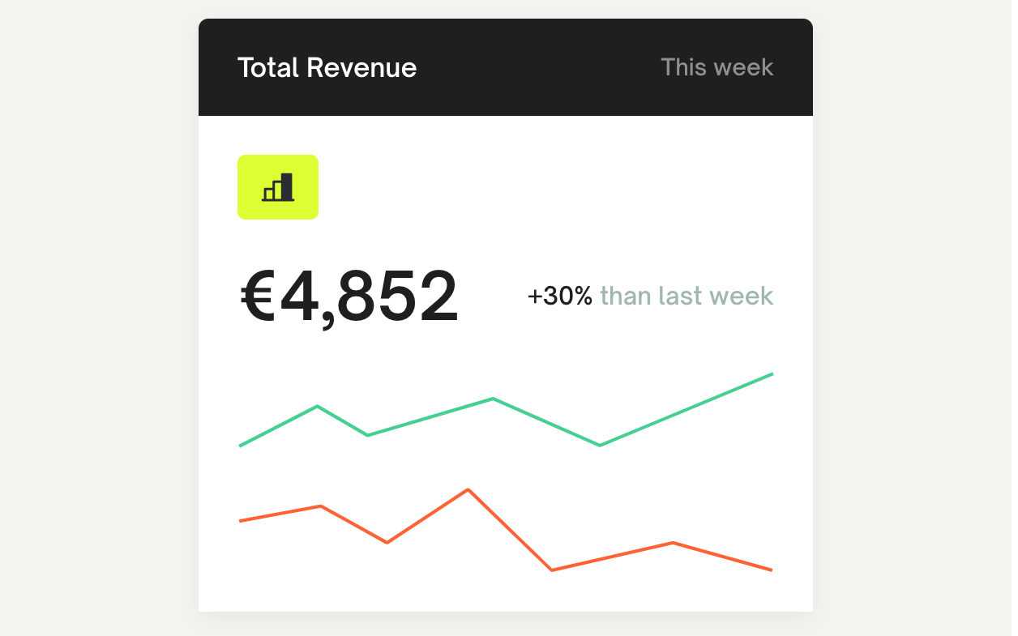Select the green line's middle peak
The height and width of the screenshot is (636, 1018).
coord(493,399)
